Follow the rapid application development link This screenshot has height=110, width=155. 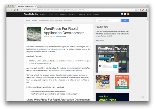point(65,70)
